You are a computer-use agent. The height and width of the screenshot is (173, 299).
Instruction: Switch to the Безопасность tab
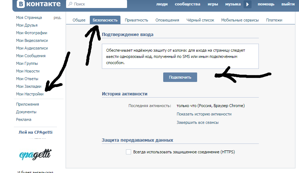tap(105, 20)
